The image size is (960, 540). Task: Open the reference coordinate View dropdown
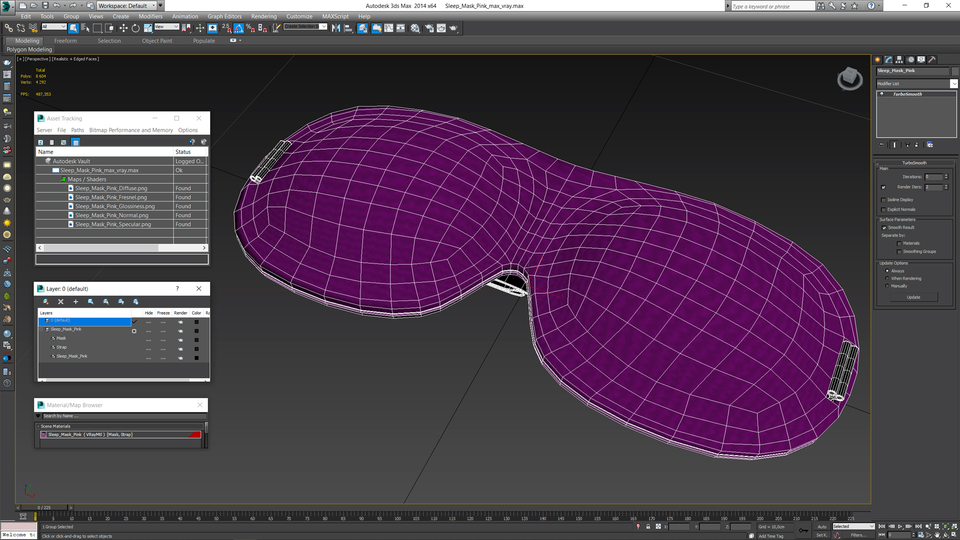click(166, 26)
